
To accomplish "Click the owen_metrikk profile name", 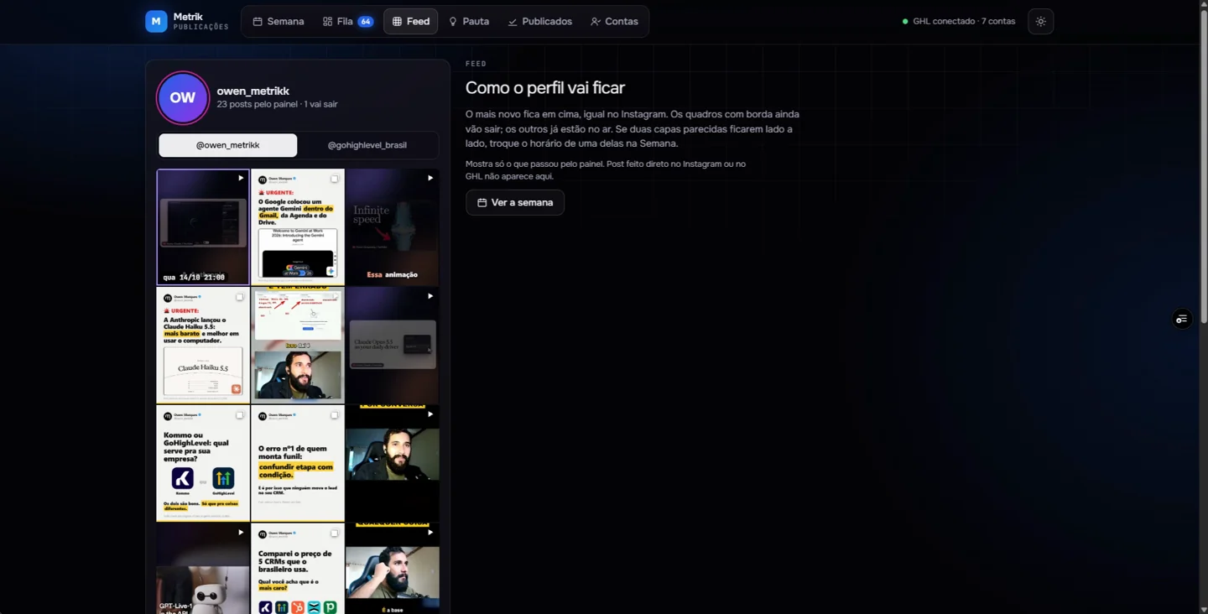I will pos(253,91).
